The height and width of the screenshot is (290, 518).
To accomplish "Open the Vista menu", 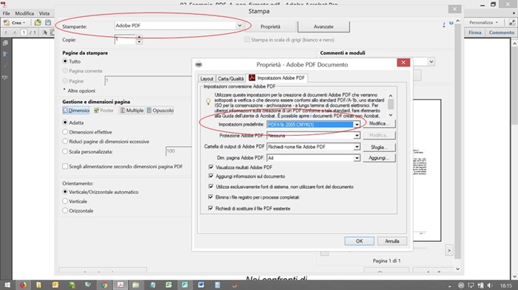I will click(x=44, y=13).
